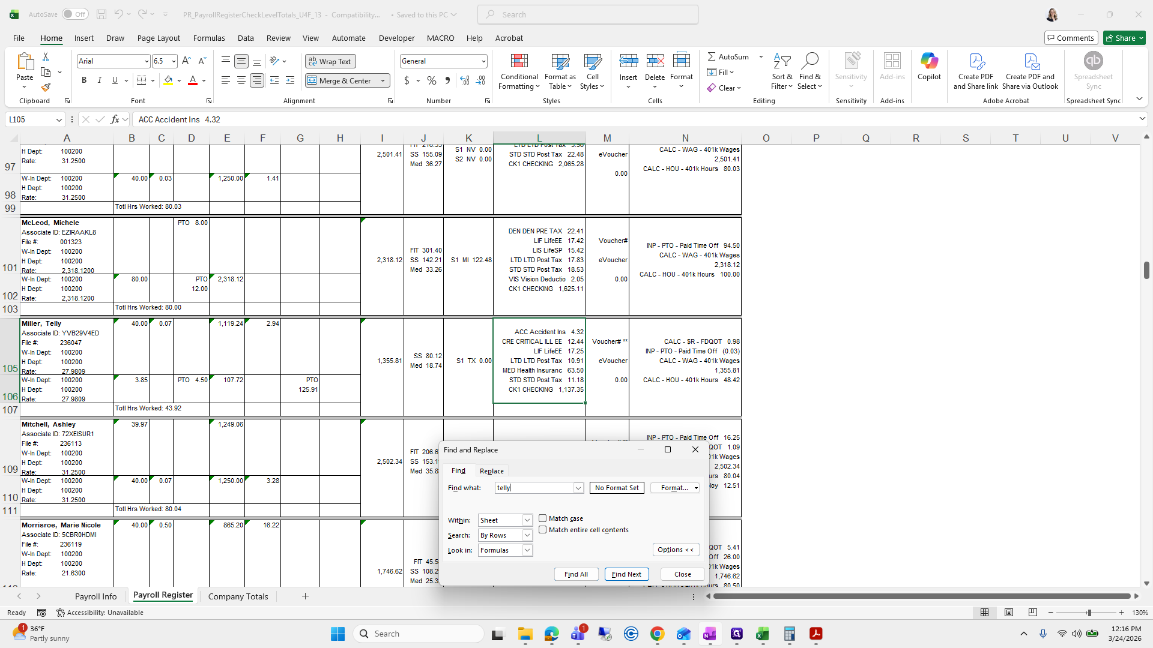Toggle the AutoSave switch
The image size is (1153, 648).
pyautogui.click(x=75, y=14)
